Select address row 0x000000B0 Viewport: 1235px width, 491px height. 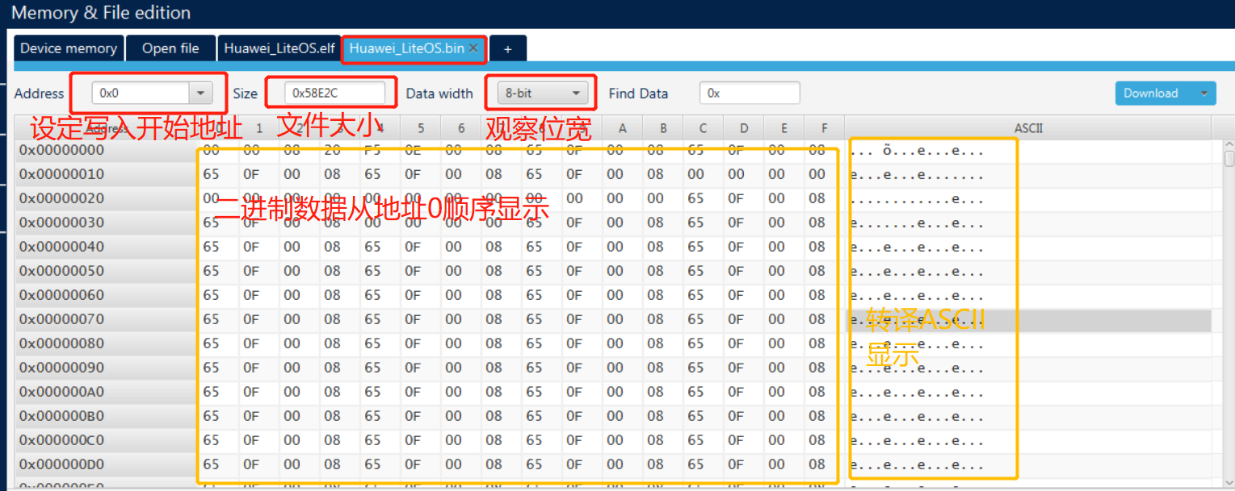tap(107, 416)
